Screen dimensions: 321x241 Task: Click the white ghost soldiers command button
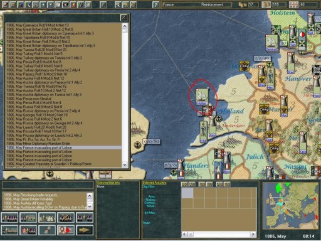(47, 218)
